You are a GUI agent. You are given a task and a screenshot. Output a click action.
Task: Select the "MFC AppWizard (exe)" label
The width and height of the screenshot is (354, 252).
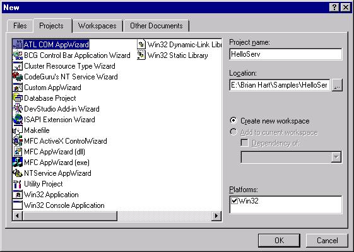(57, 163)
